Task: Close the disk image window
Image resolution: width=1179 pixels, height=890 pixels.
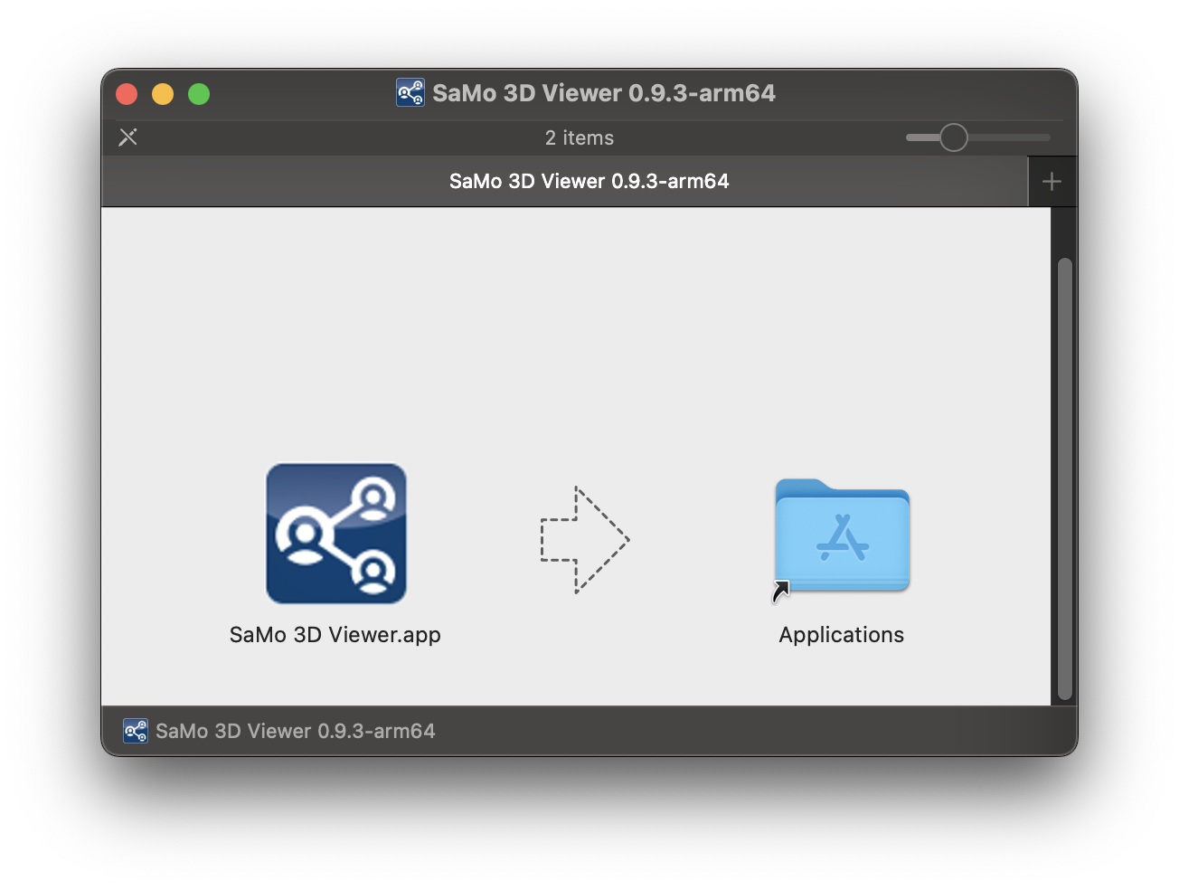Action: click(127, 94)
